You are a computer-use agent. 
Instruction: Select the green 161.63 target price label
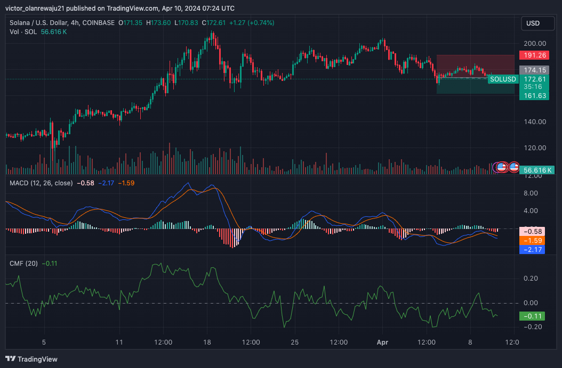tap(534, 95)
